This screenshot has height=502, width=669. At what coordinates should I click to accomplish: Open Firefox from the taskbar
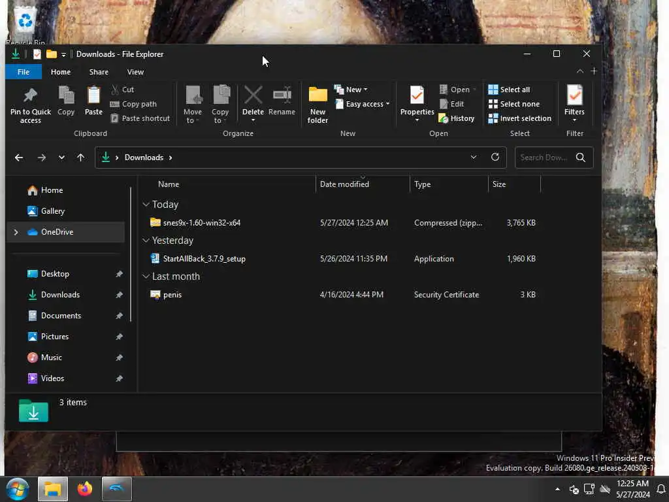[x=84, y=489]
